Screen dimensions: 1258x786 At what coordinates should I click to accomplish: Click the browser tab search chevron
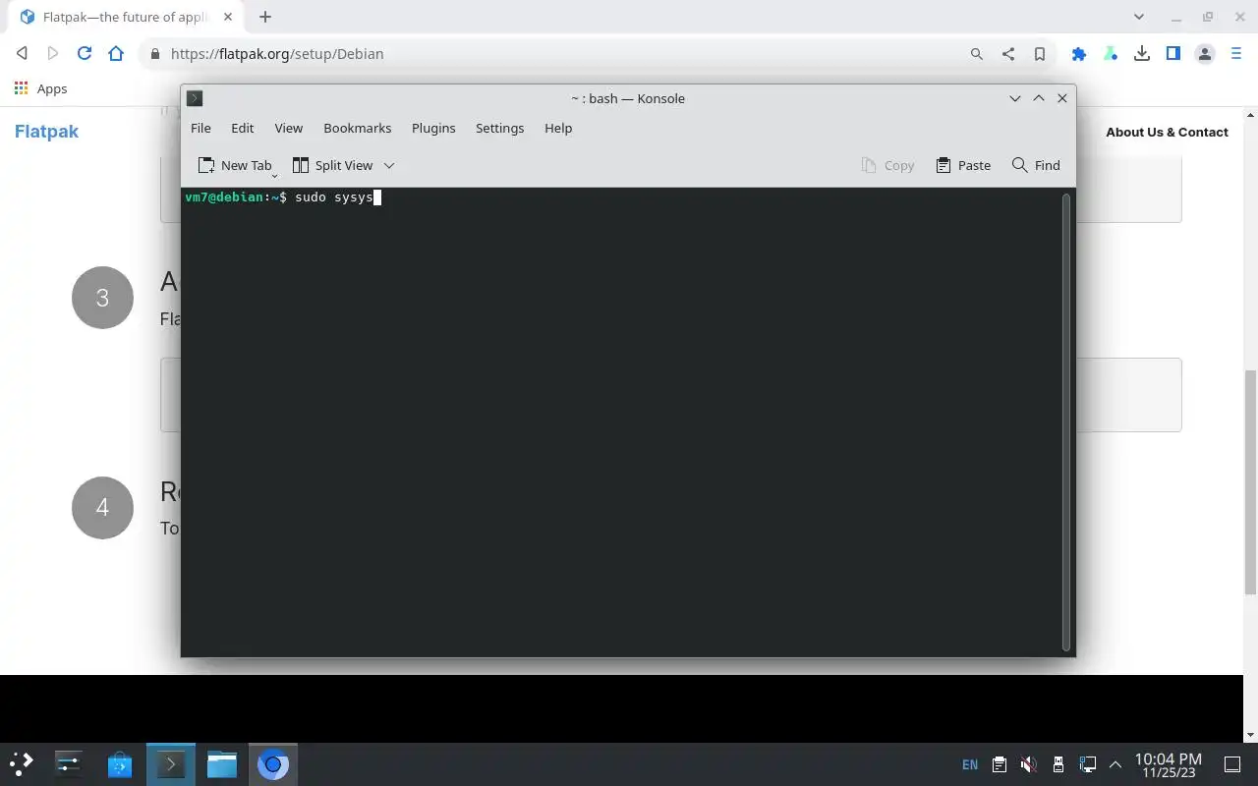[x=1139, y=17]
